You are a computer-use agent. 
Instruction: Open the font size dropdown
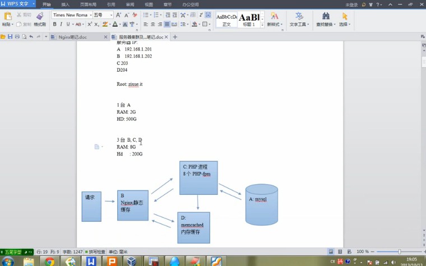(x=111, y=15)
